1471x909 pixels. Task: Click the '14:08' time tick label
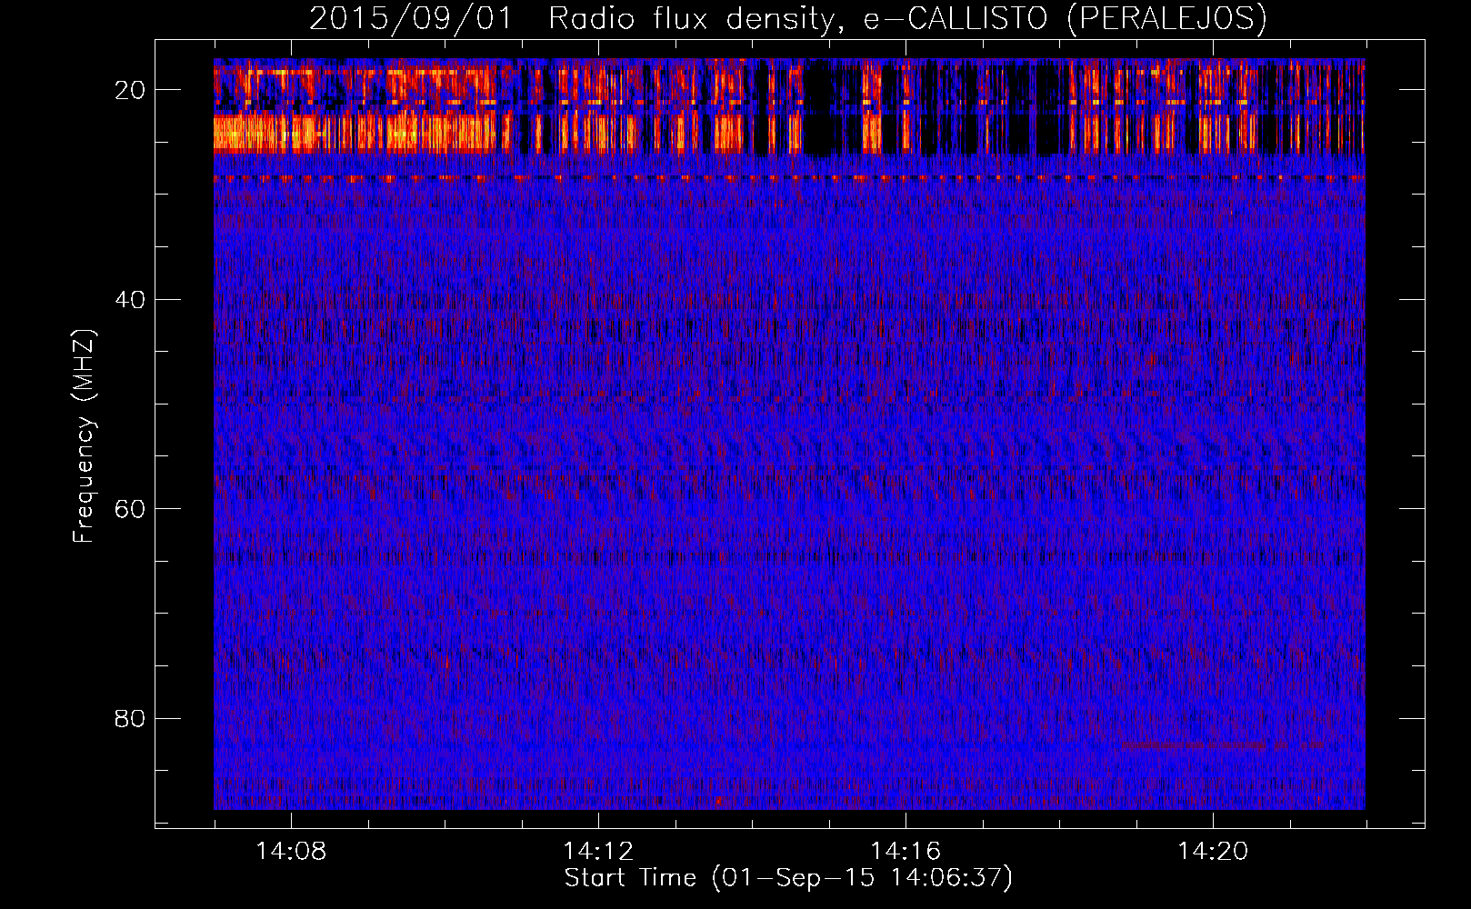point(291,852)
